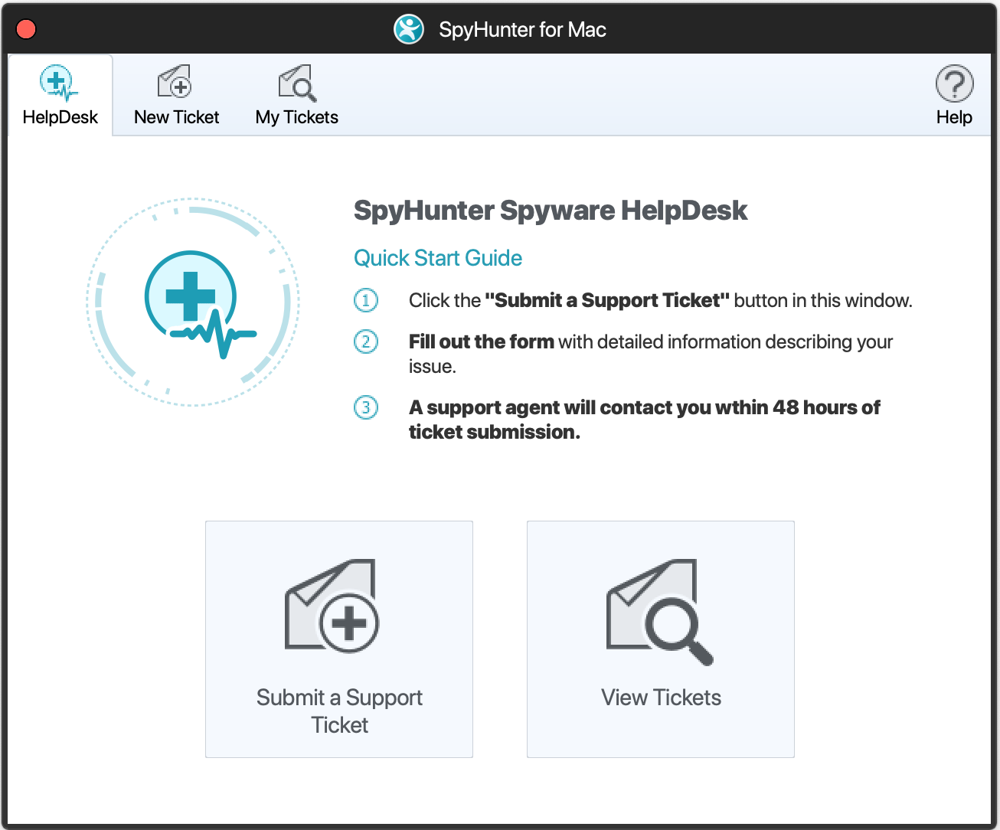This screenshot has width=1000, height=830.
Task: Click the Submit a Support Ticket button
Action: click(x=339, y=639)
